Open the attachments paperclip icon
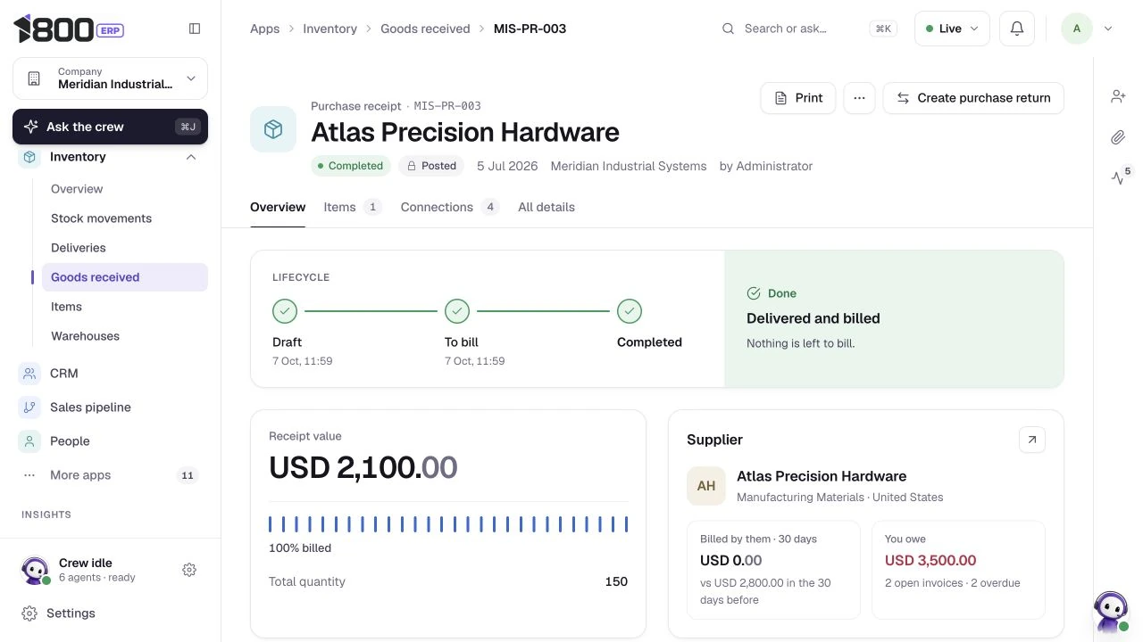1143x642 pixels. tap(1118, 137)
